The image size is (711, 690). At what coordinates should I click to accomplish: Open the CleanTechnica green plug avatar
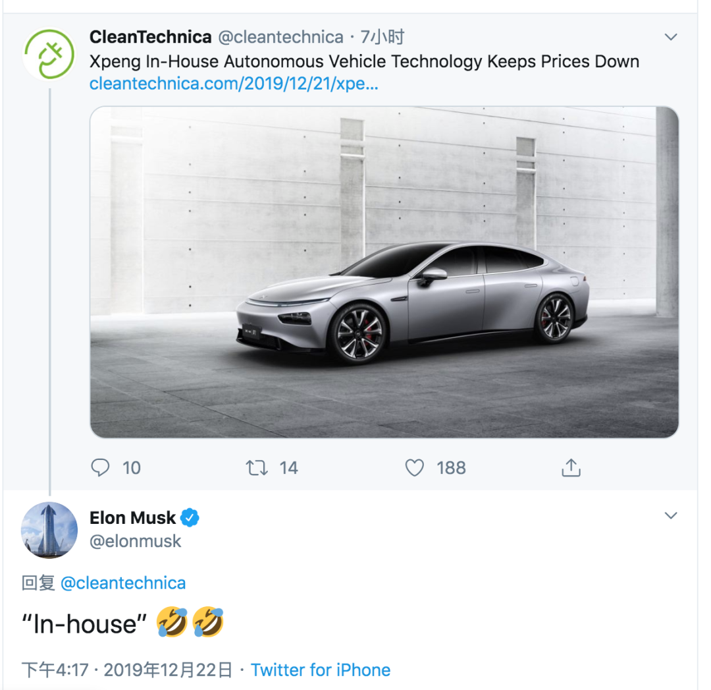[49, 54]
